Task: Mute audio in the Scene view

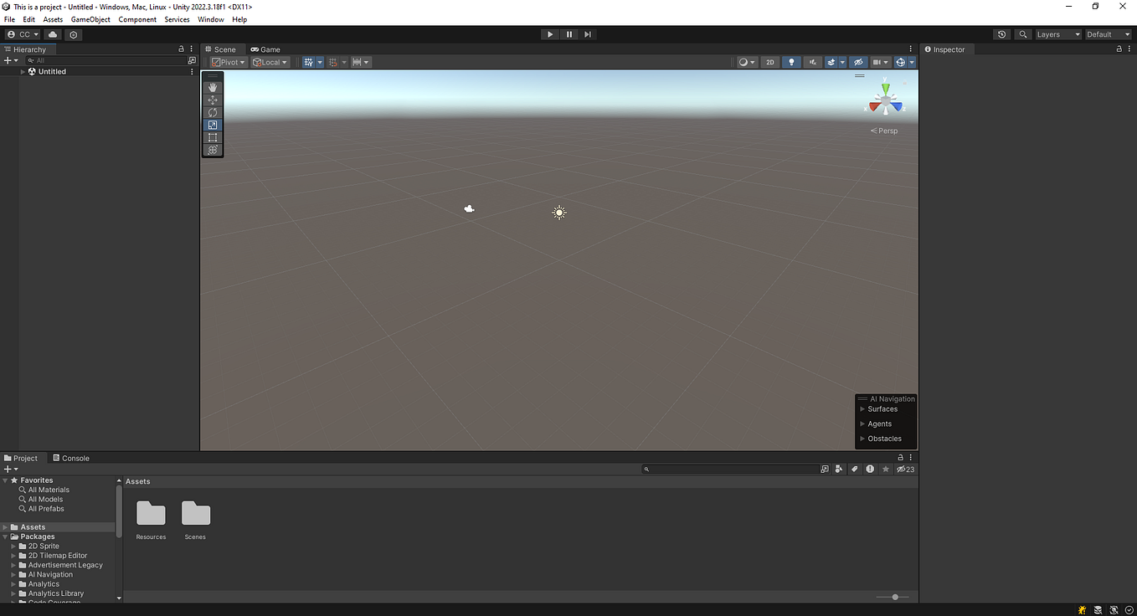Action: [812, 61]
